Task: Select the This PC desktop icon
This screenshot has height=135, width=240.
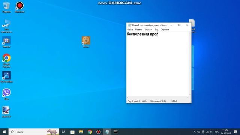Action: (6, 26)
